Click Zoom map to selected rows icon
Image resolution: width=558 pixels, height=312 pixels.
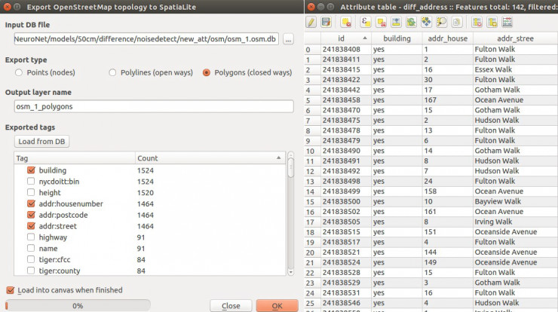click(x=441, y=22)
